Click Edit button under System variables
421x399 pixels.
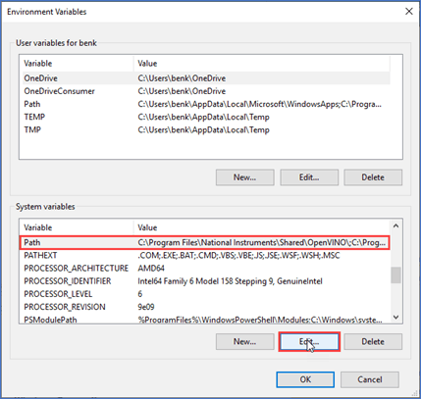(x=309, y=342)
